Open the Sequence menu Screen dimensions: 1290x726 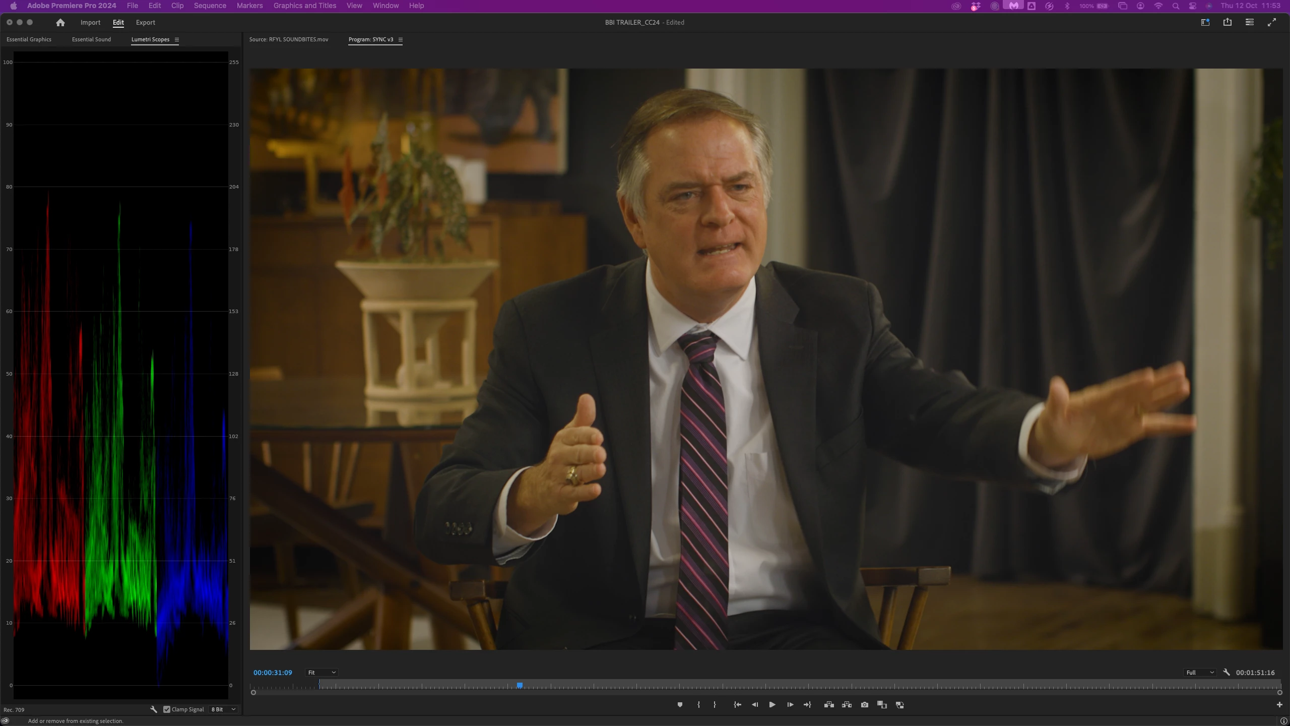tap(210, 6)
